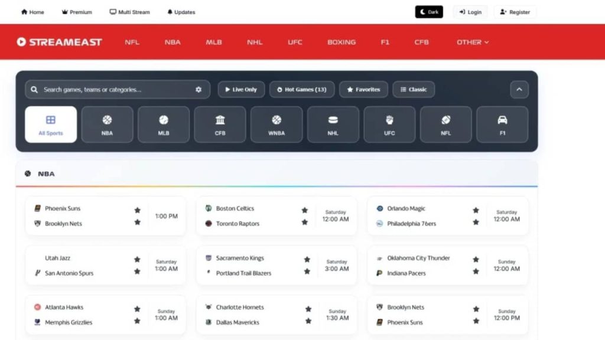Screen dimensions: 605x340
Task: Open Multi Stream view
Action: [129, 12]
